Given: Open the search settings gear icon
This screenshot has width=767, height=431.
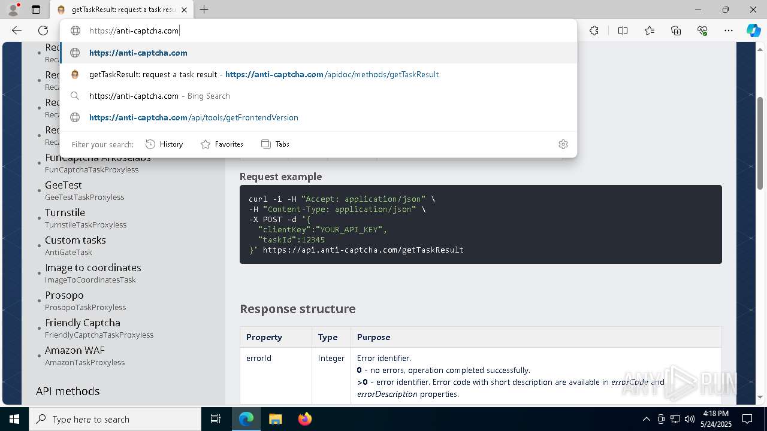Looking at the screenshot, I should point(563,144).
